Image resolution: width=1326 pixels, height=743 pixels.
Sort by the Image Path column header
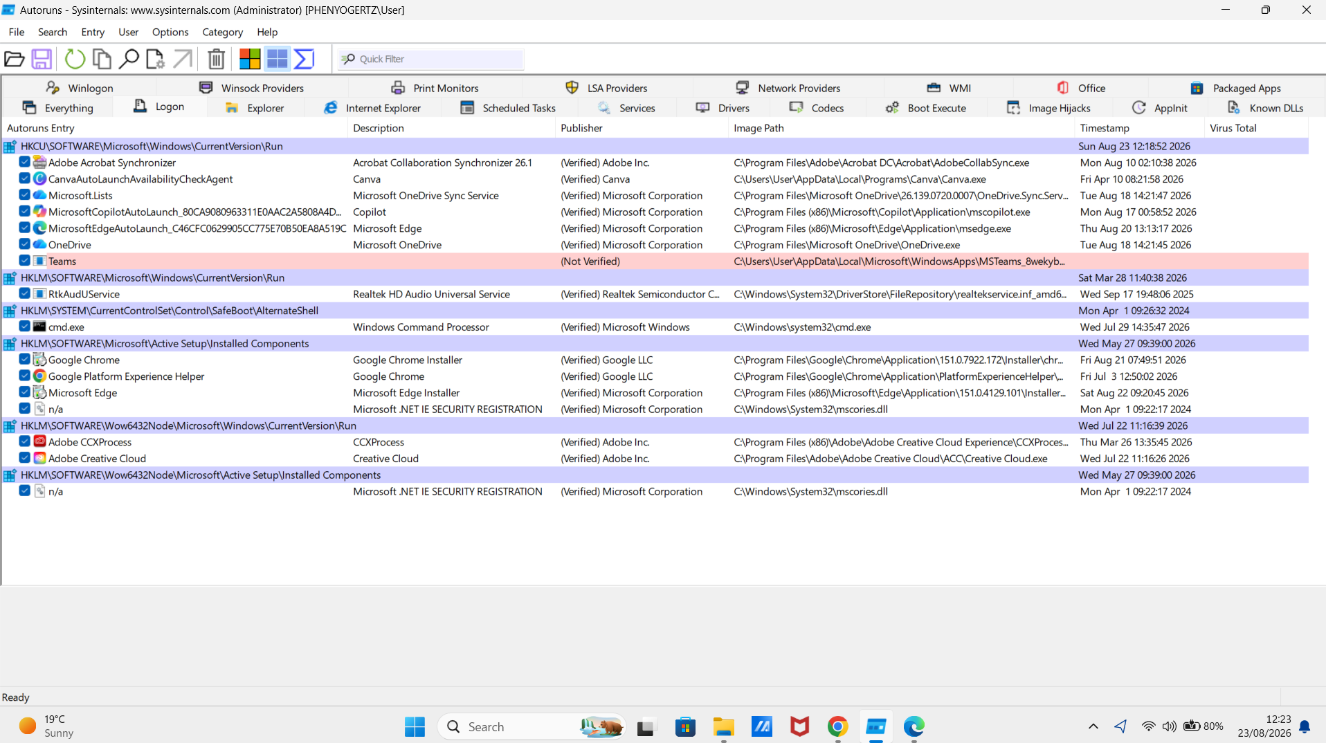point(901,128)
